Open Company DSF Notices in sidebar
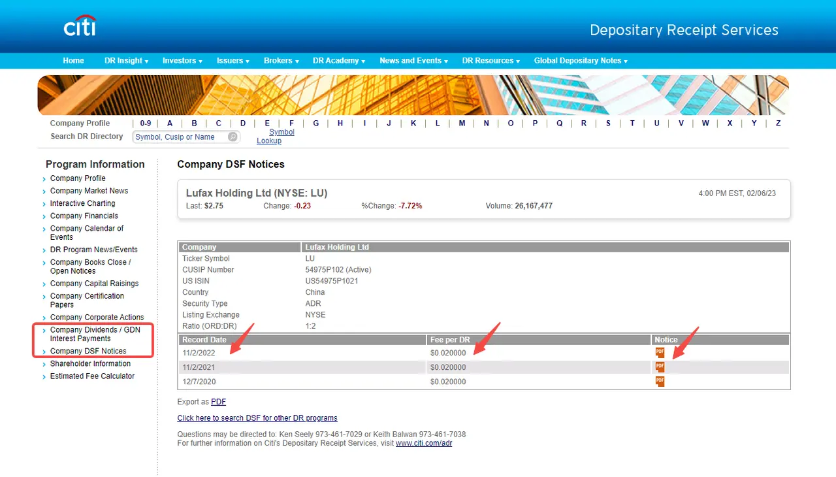 pos(88,351)
